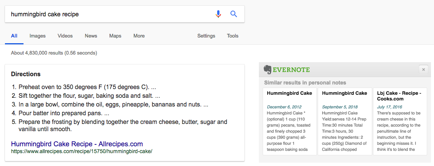The image size is (434, 166).
Task: Select the News tab
Action: click(91, 36)
